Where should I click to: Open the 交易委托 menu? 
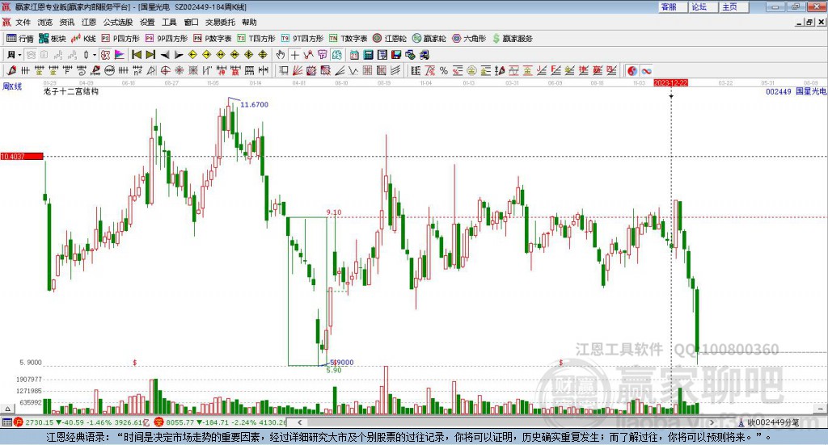pyautogui.click(x=220, y=22)
